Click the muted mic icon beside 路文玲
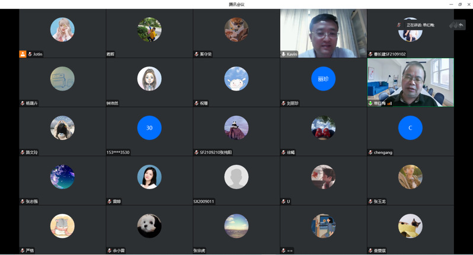This screenshot has height=255, width=473. 23,152
